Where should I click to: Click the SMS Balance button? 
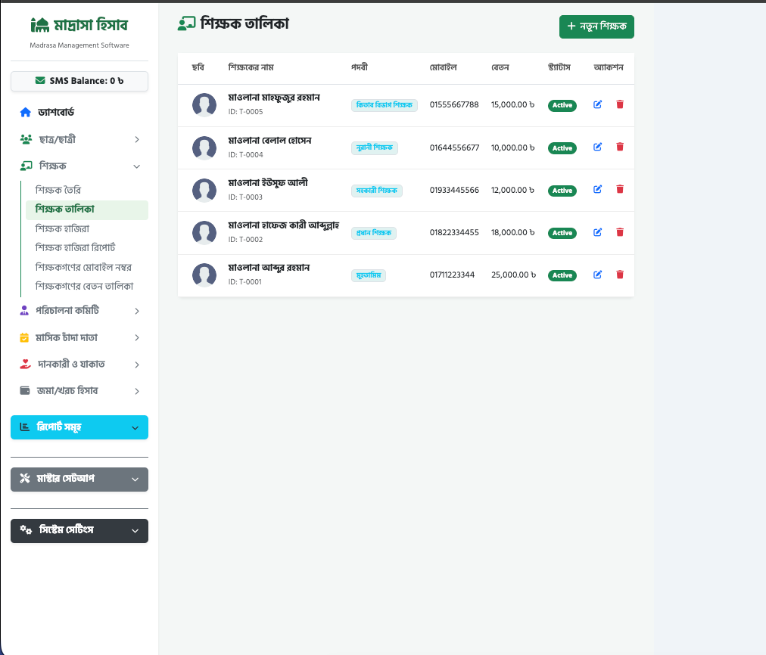tap(79, 81)
